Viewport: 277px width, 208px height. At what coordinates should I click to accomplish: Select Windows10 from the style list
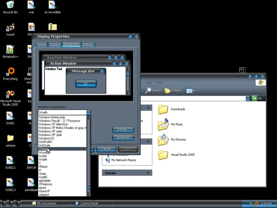coord(62,138)
